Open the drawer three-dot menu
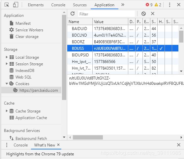Screen dimensions: 184x159 [7, 145]
